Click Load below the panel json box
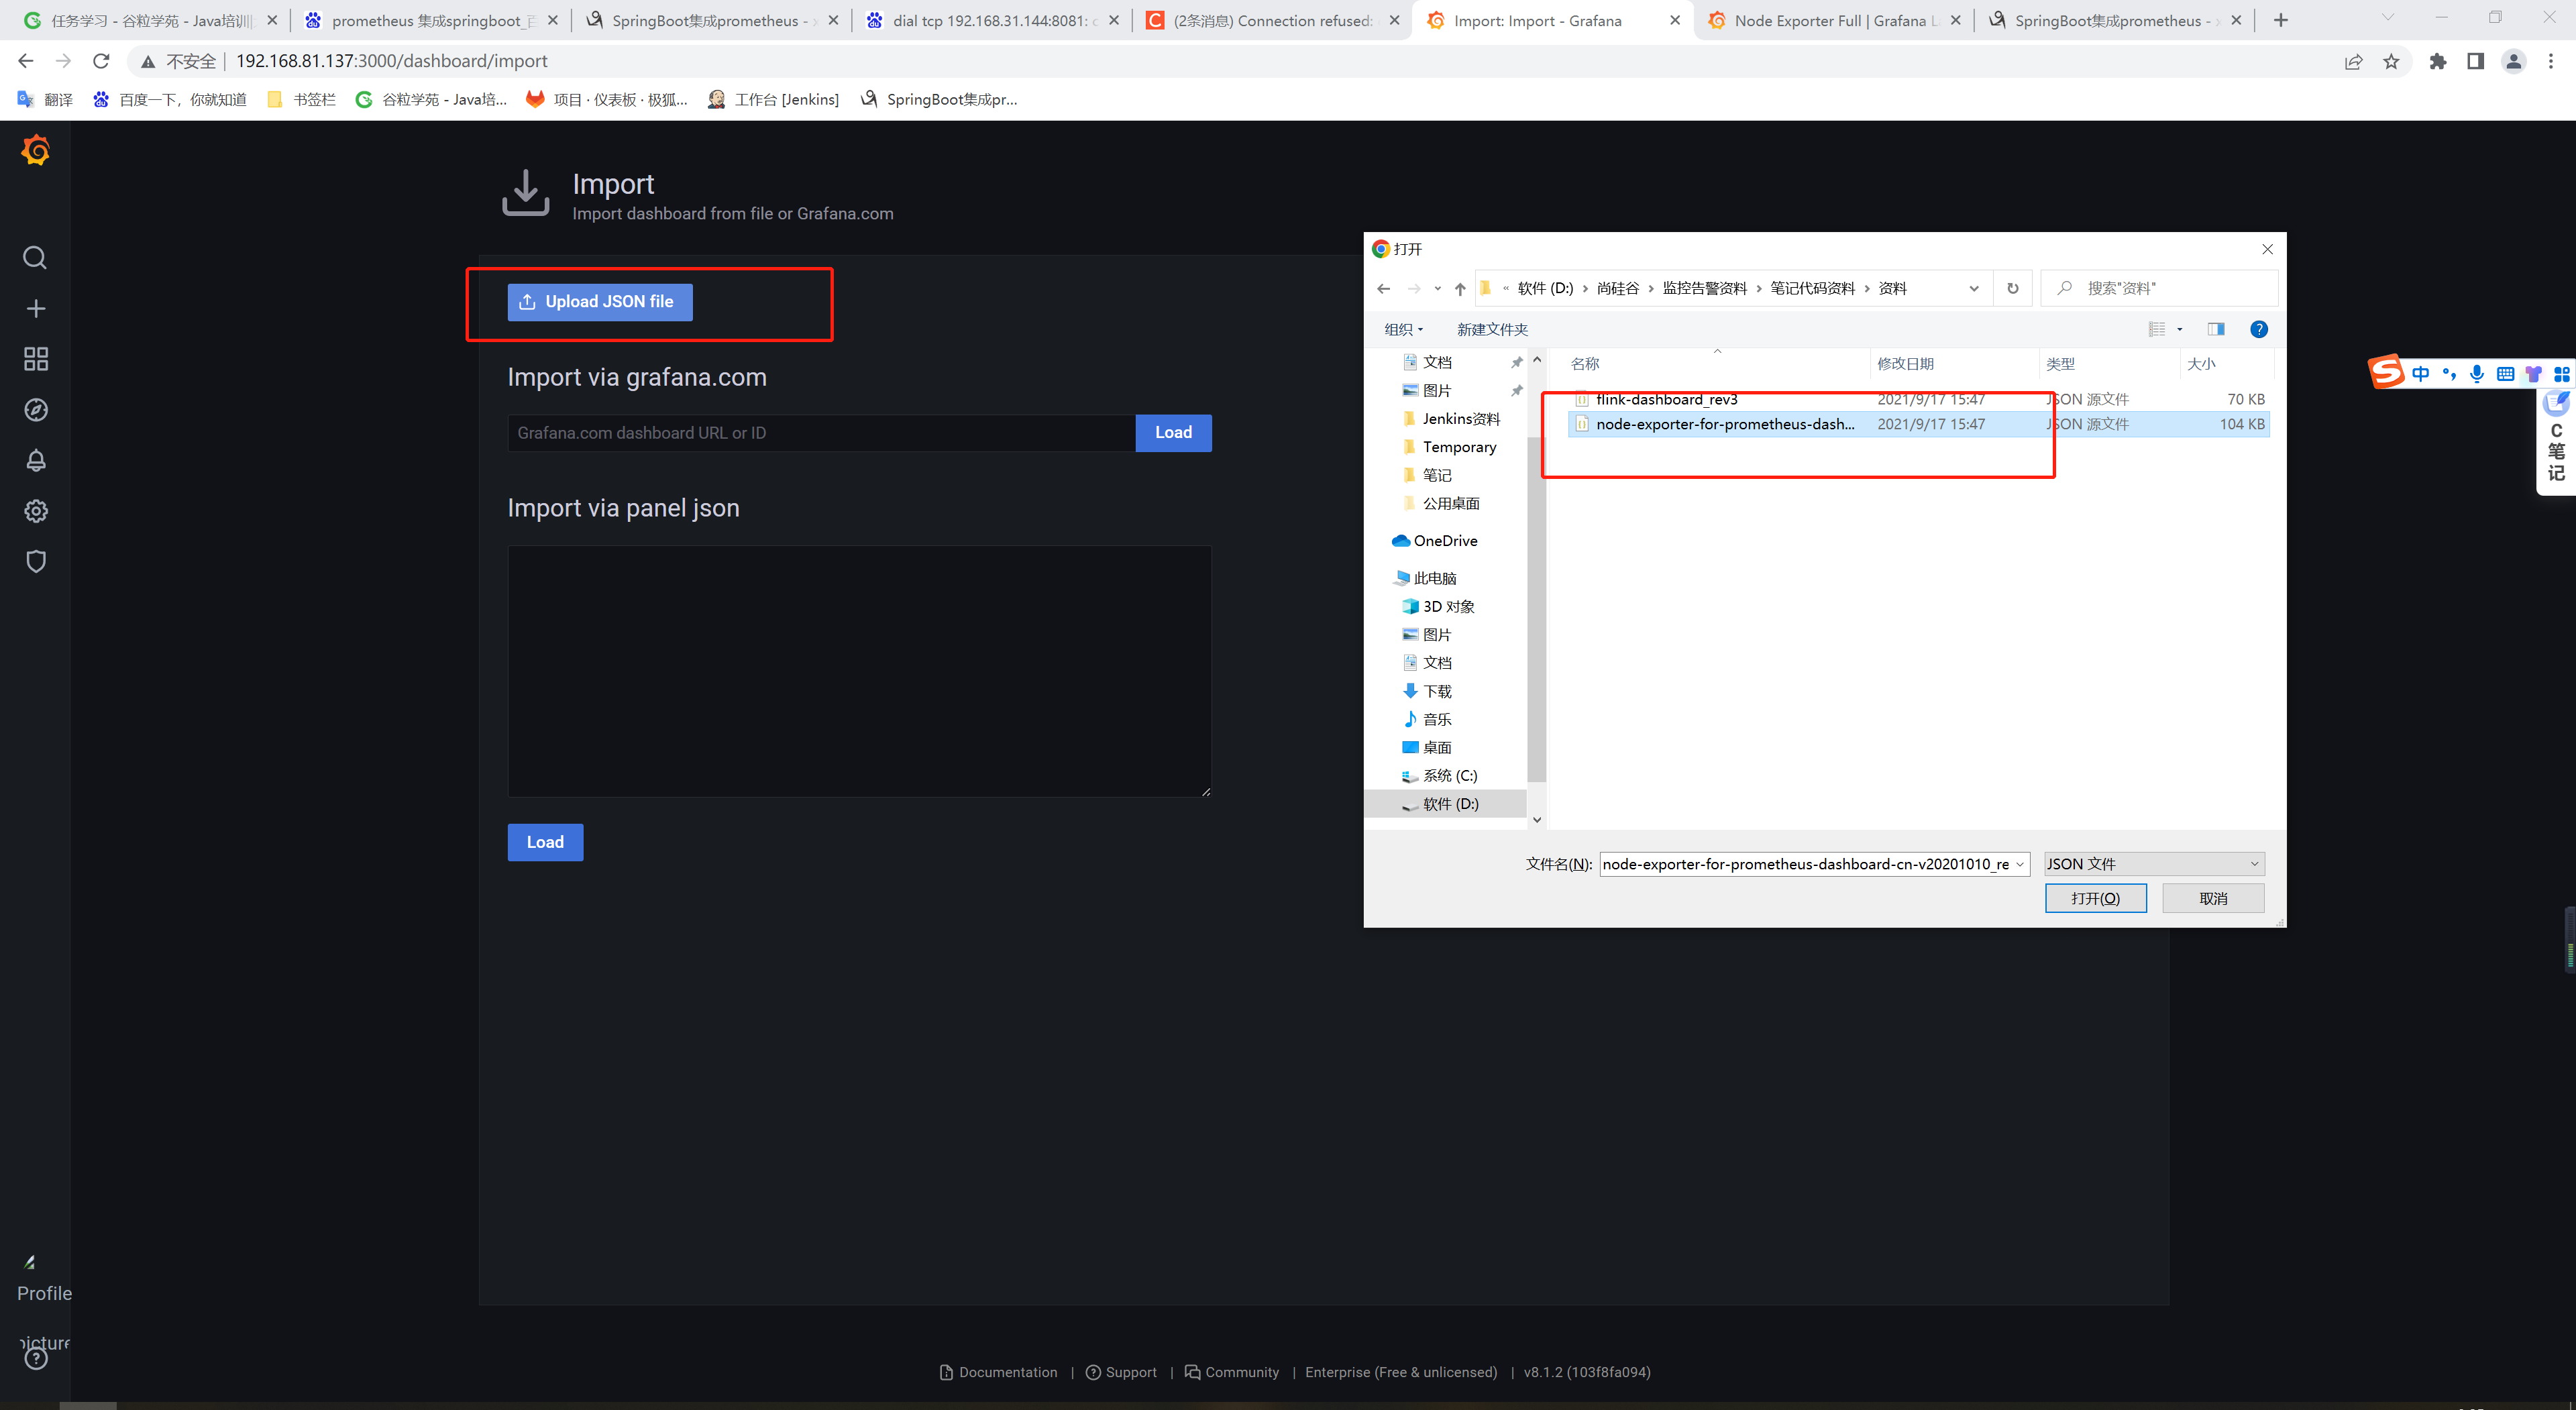Screen dimensions: 2576x1410 pyautogui.click(x=545, y=842)
